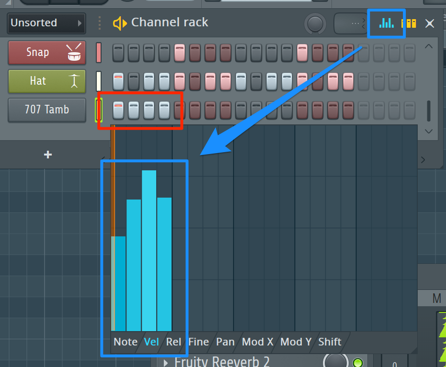
Task: Click the Channel rack drag handle dots
Action: pos(99,23)
